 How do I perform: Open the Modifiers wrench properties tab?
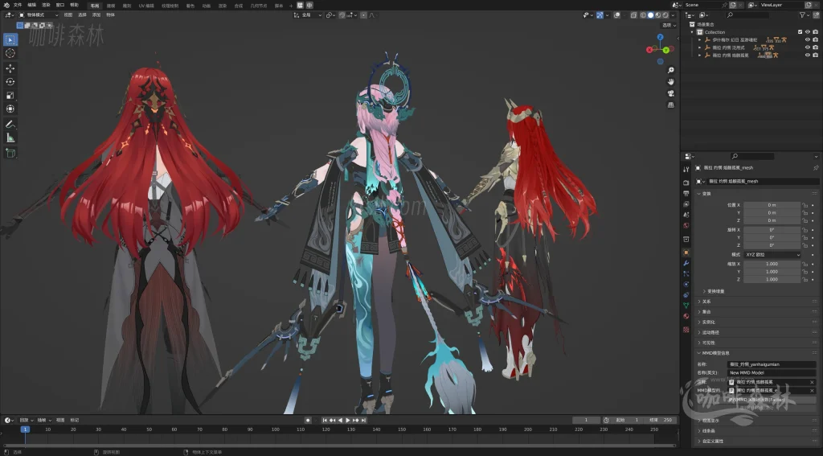click(x=686, y=263)
